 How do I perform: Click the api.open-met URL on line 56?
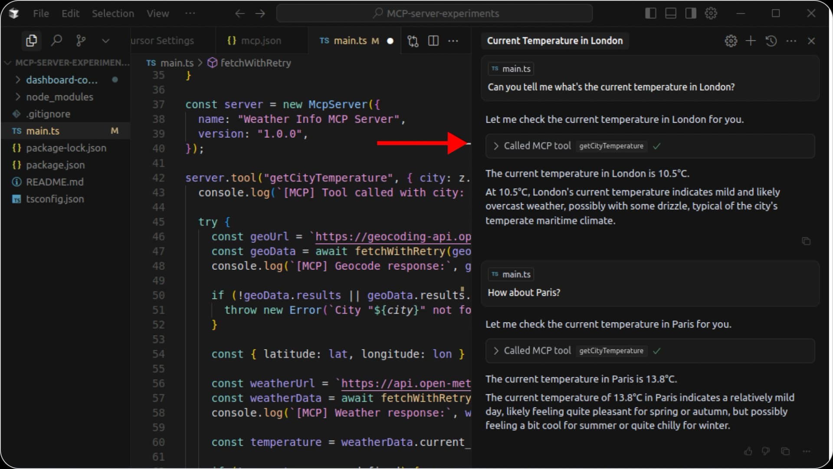tap(406, 383)
